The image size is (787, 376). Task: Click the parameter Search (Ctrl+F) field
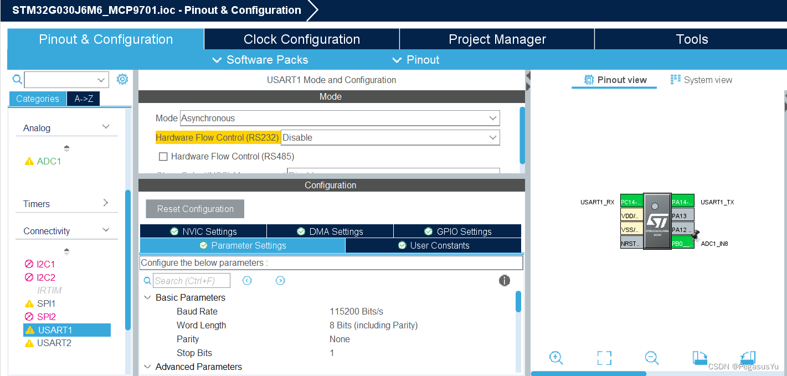pos(192,281)
